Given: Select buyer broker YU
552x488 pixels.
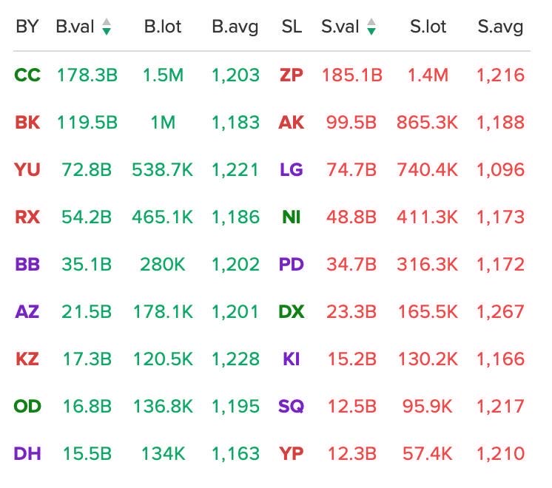Looking at the screenshot, I should pos(27,169).
